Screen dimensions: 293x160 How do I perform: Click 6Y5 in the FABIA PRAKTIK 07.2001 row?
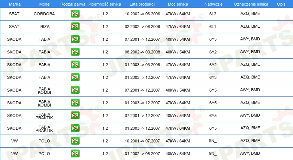213,116
